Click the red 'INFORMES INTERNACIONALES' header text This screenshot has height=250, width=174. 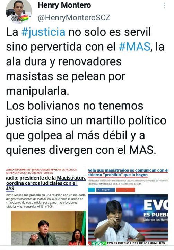pyautogui.click(x=41, y=171)
